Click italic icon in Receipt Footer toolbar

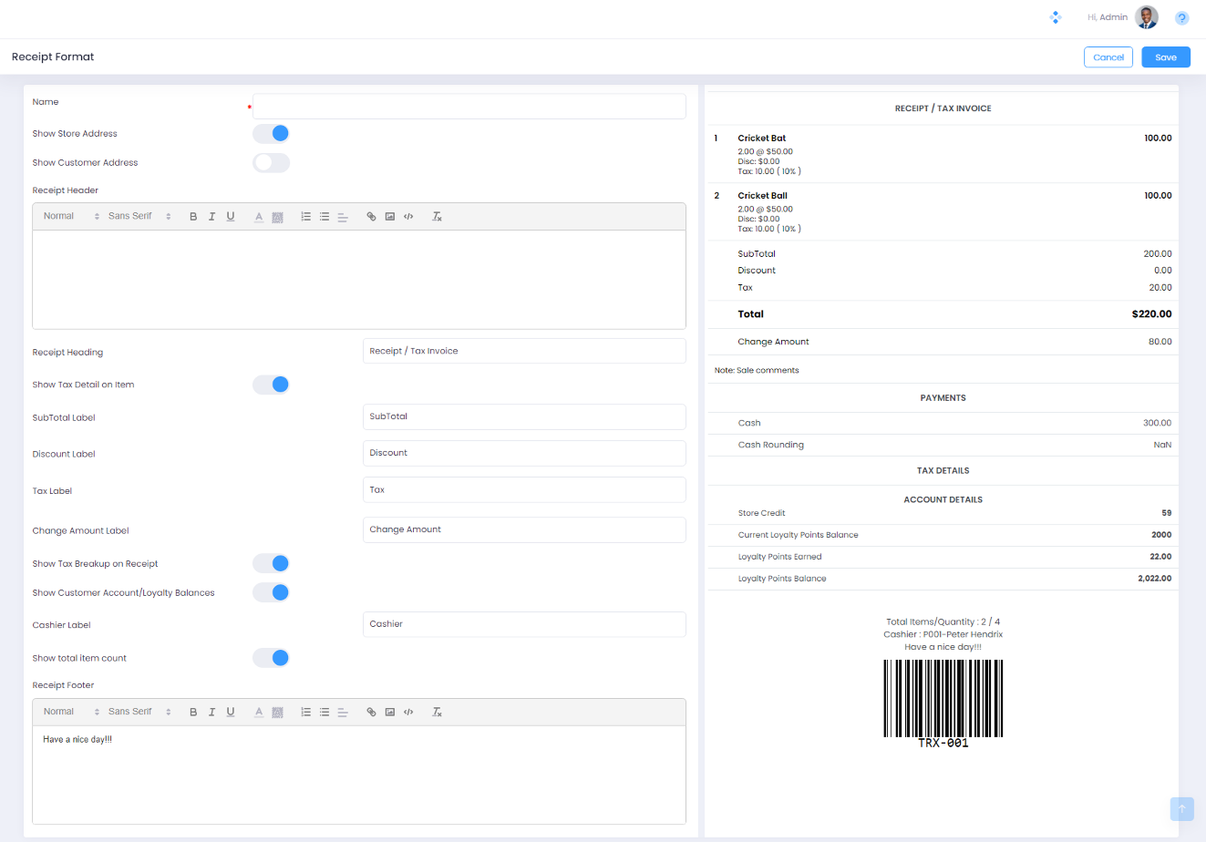tap(211, 713)
